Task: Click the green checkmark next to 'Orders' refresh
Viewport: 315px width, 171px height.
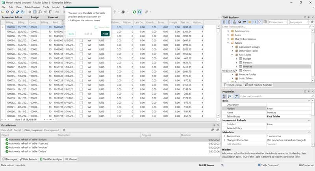Action: [x=7, y=152]
